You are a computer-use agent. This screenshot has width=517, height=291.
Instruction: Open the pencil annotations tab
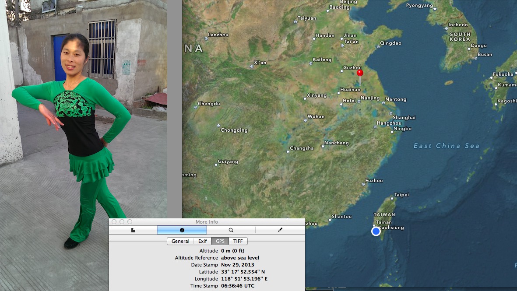click(280, 230)
